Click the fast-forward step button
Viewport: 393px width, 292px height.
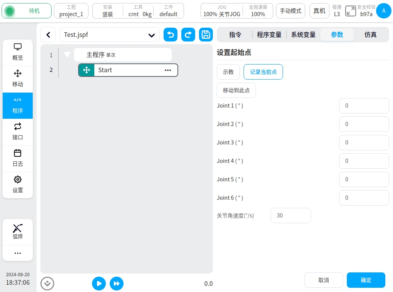[117, 284]
